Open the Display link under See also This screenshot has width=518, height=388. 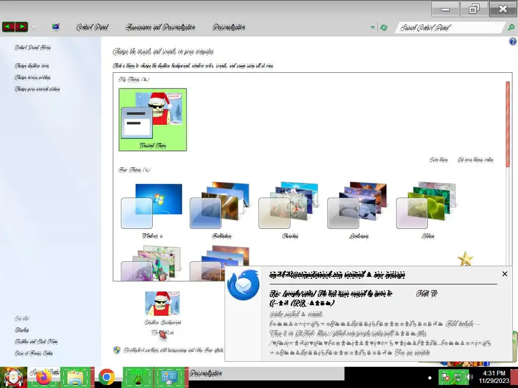pos(21,330)
